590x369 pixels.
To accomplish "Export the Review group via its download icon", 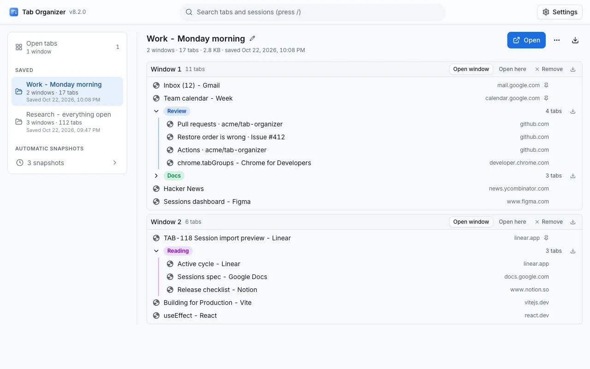I will (x=573, y=111).
